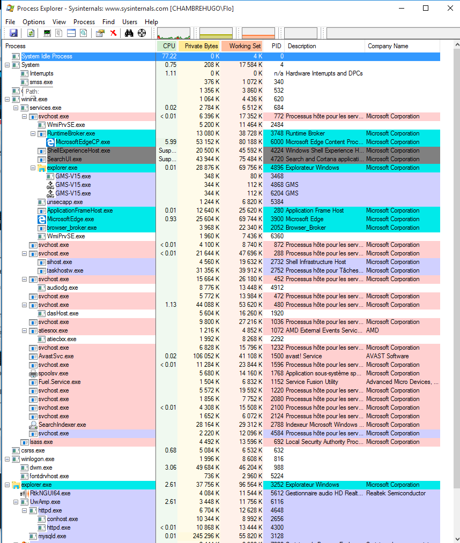The height and width of the screenshot is (543, 460).
Task: Collapse the services.exe tree node
Action: click(x=16, y=108)
